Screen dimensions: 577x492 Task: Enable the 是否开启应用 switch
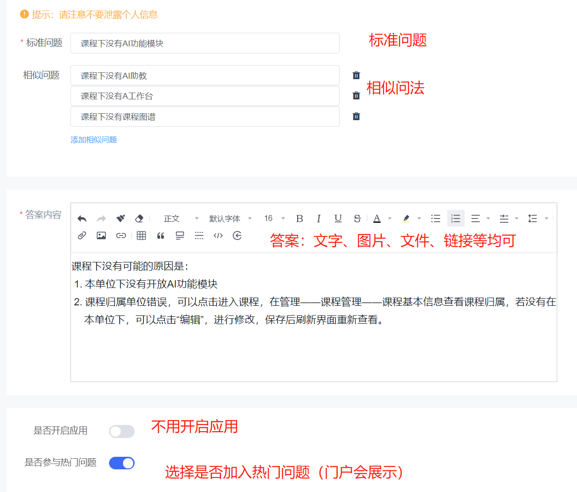tap(122, 431)
